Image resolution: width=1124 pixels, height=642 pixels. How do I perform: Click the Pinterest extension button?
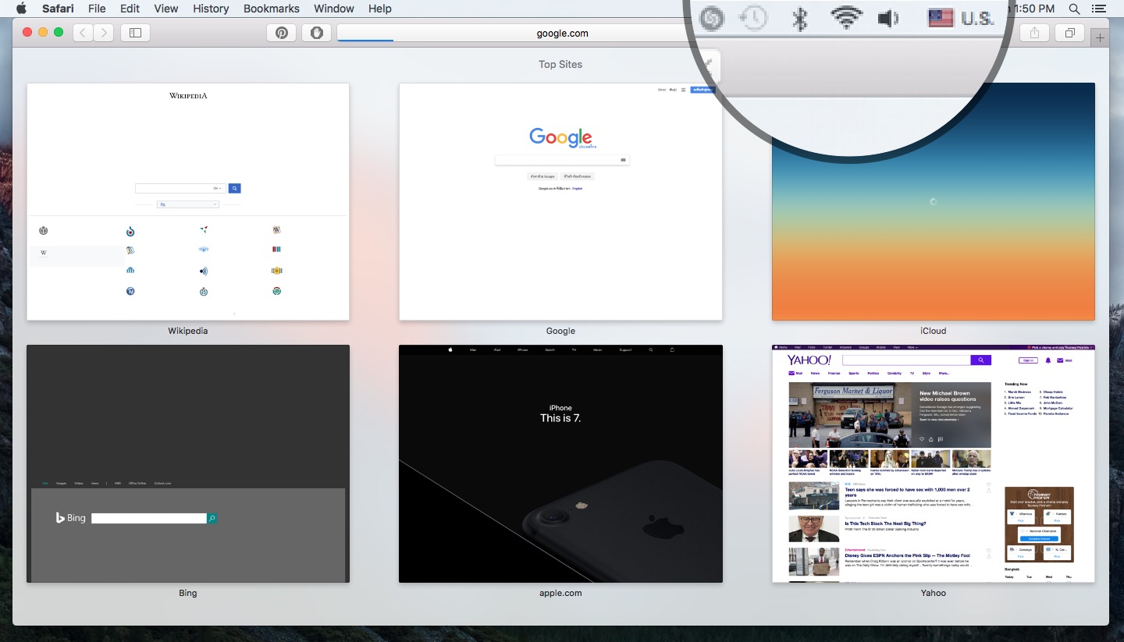pyautogui.click(x=282, y=33)
